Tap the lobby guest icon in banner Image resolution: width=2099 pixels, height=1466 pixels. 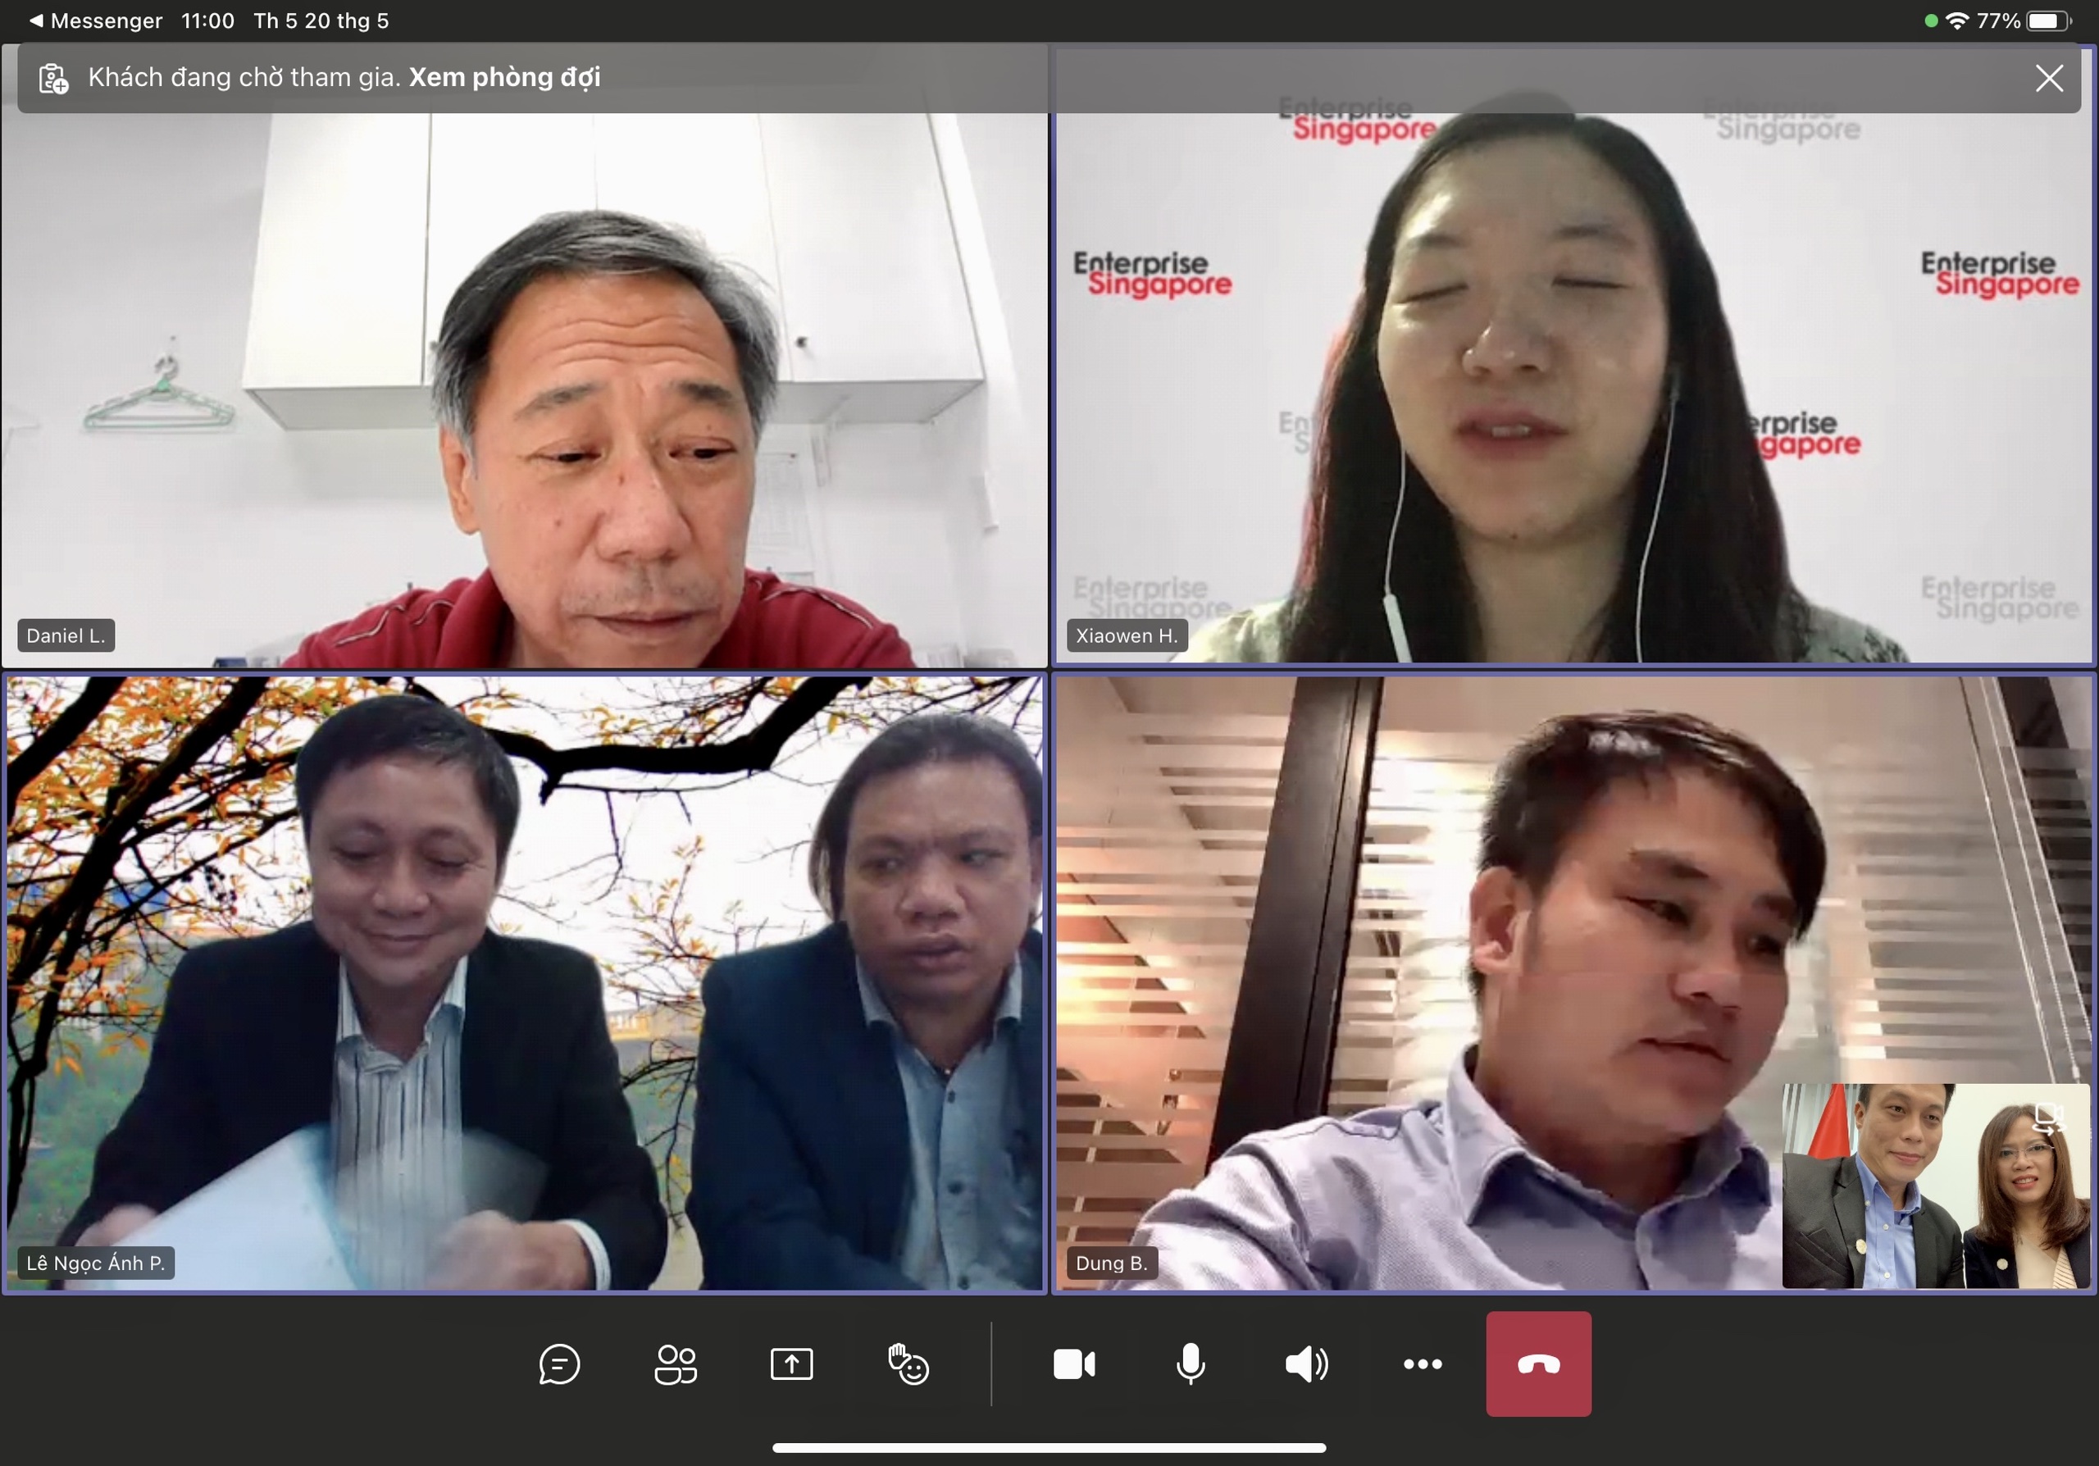54,79
